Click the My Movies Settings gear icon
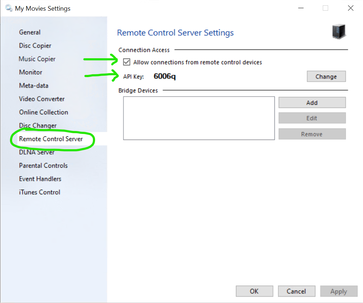The width and height of the screenshot is (363, 303). 9,8
